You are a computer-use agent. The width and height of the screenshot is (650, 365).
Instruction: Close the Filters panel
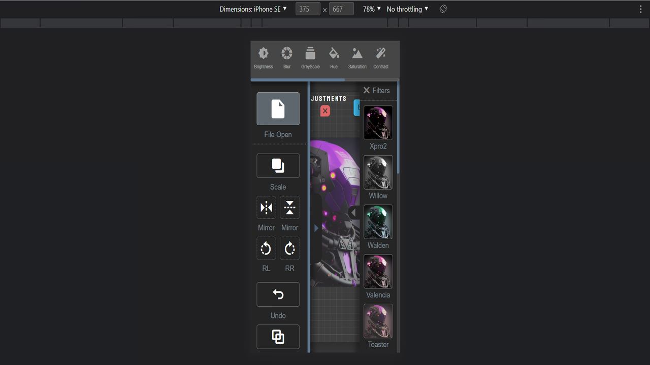[x=366, y=90]
